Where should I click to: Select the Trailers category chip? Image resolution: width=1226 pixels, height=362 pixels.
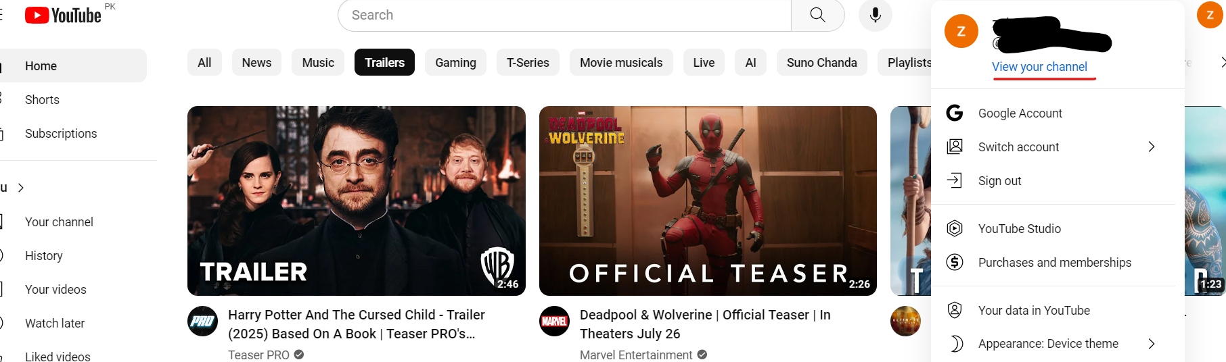point(384,62)
